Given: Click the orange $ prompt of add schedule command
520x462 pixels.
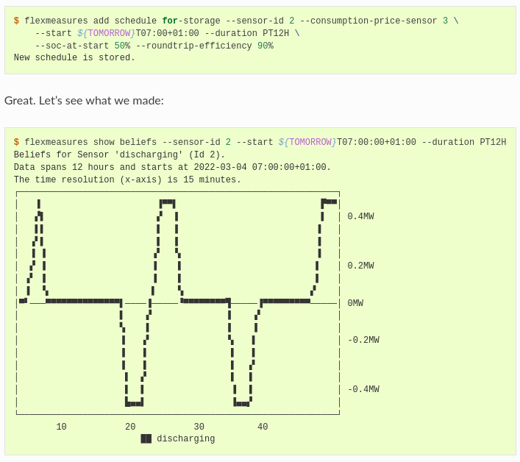Looking at the screenshot, I should point(16,21).
